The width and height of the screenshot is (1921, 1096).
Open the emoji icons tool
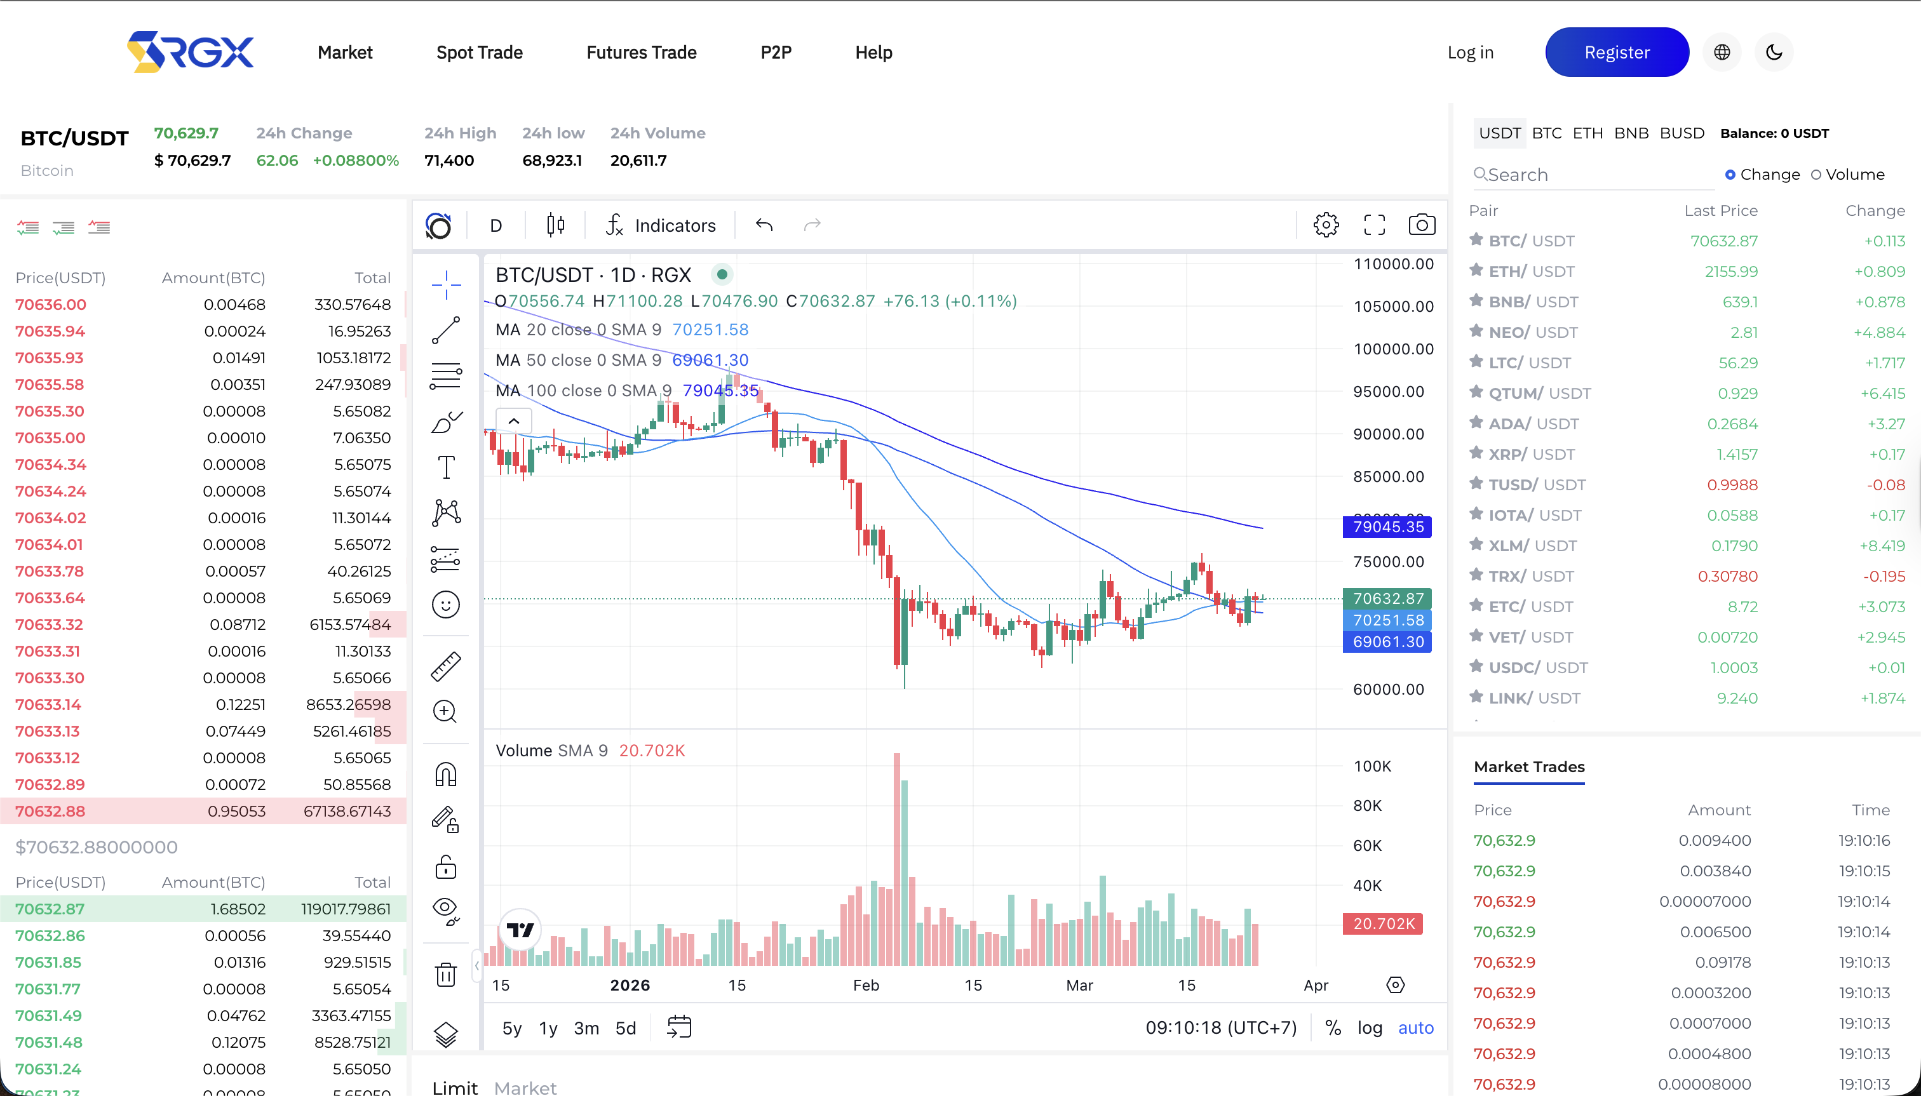point(446,605)
